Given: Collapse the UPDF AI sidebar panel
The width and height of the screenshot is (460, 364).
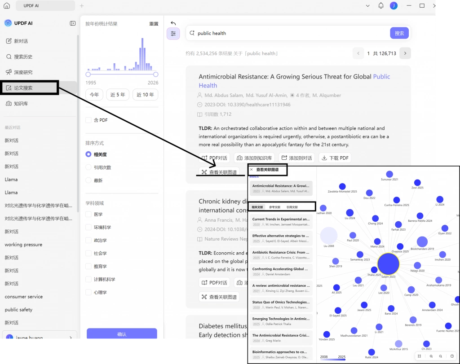Looking at the screenshot, I should (x=72, y=23).
